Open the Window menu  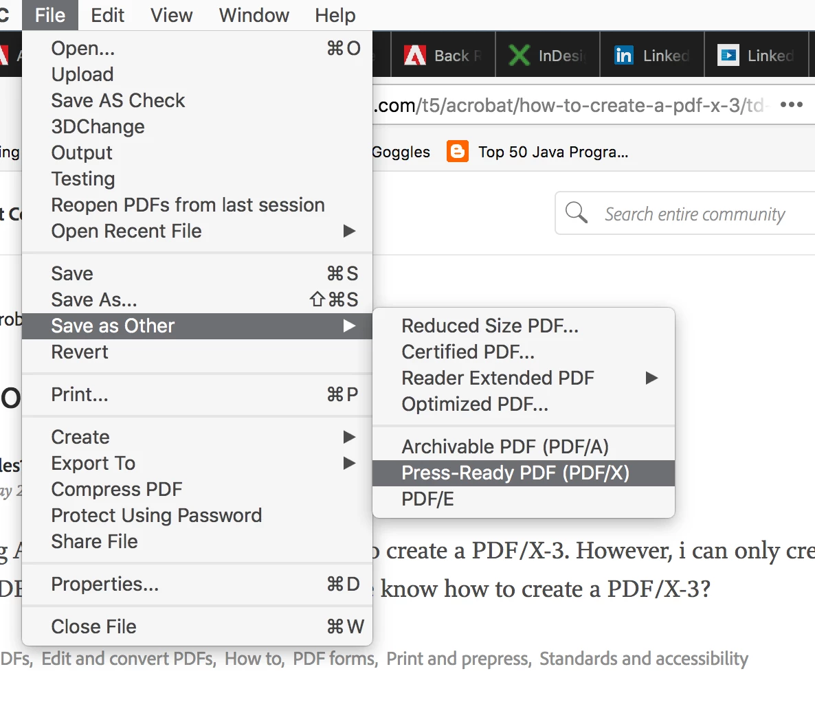click(x=254, y=15)
